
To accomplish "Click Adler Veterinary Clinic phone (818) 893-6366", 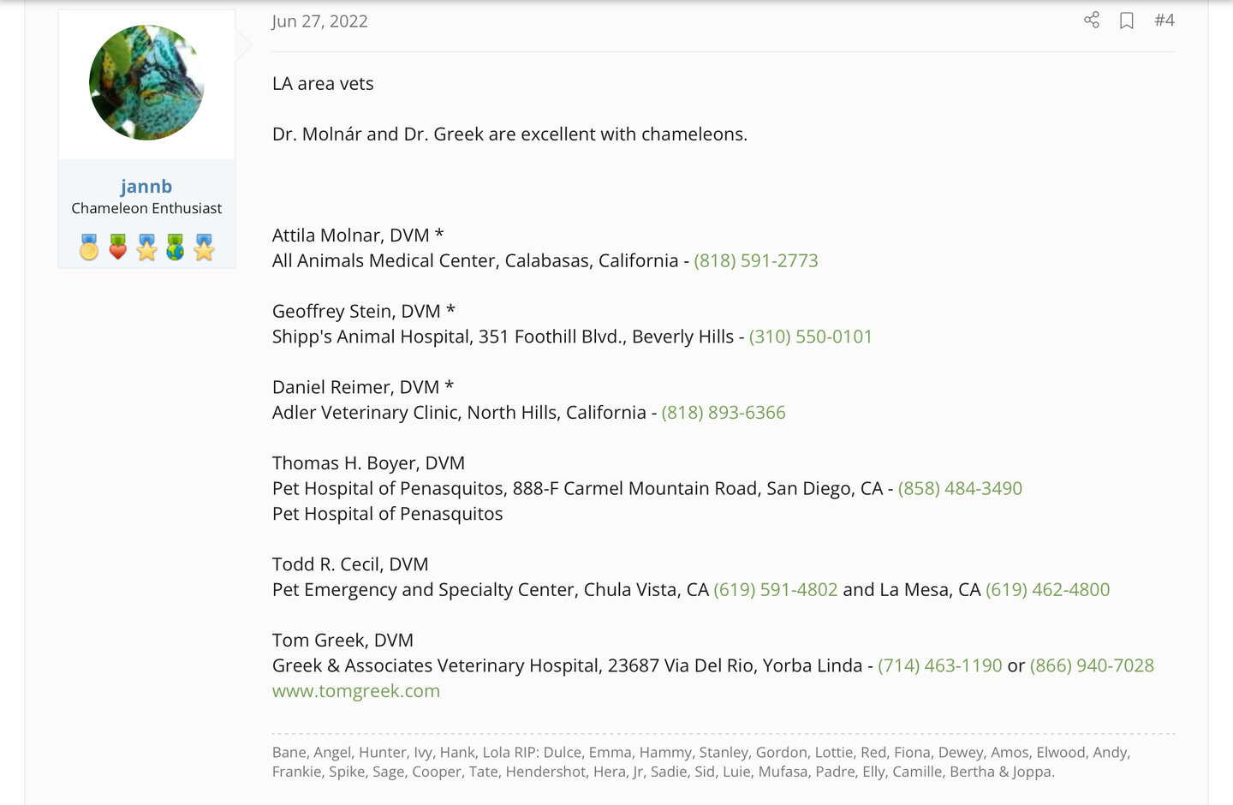I will tap(723, 413).
